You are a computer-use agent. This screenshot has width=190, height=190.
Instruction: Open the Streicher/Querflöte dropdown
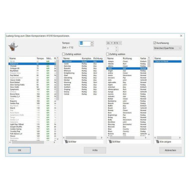[x=167, y=48]
